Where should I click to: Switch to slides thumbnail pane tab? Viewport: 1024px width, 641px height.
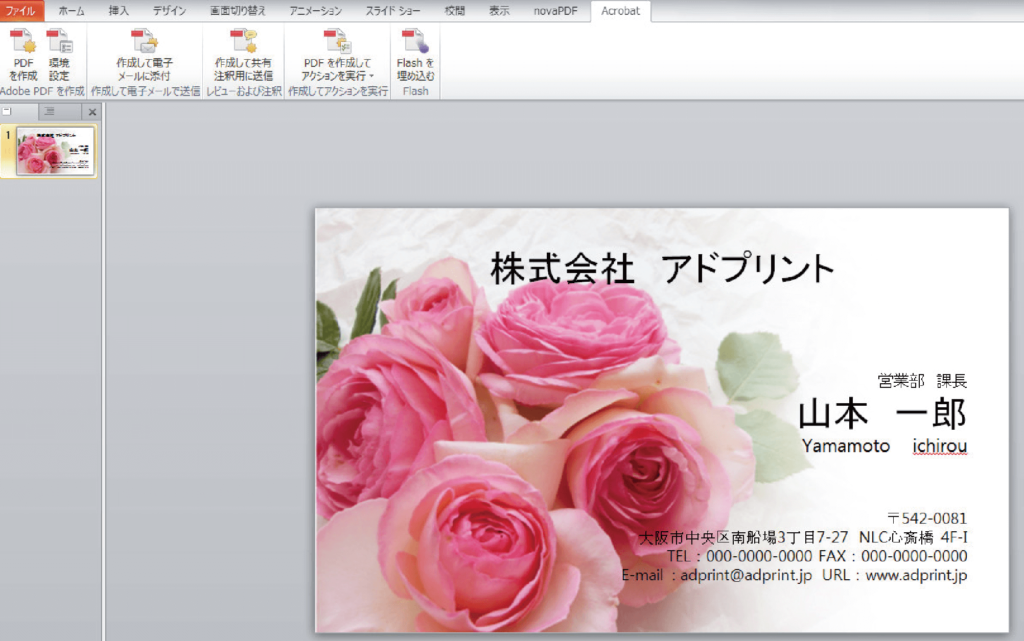[19, 111]
